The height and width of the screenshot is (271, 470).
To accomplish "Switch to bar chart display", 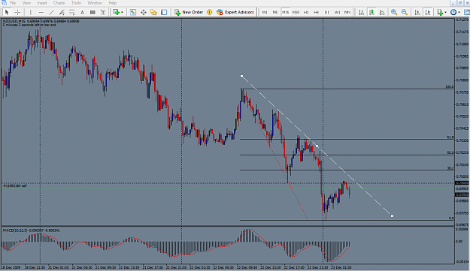I will [x=362, y=12].
